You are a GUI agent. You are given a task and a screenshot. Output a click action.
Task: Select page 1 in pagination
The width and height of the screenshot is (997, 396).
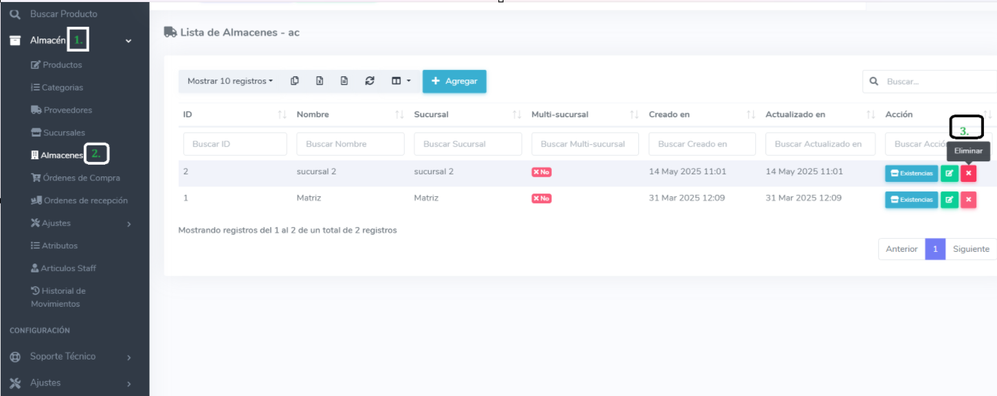[935, 249]
